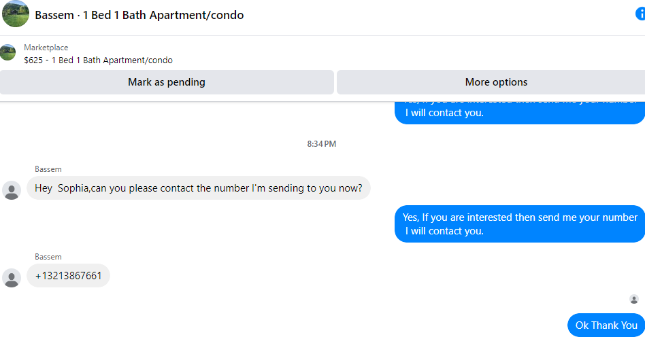
Task: Click the small seen-receipt avatar icon
Action: (634, 299)
